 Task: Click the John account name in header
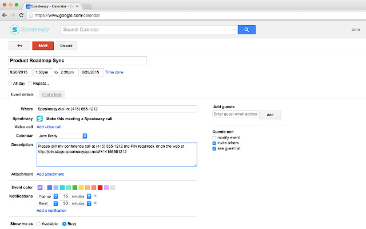point(356,30)
